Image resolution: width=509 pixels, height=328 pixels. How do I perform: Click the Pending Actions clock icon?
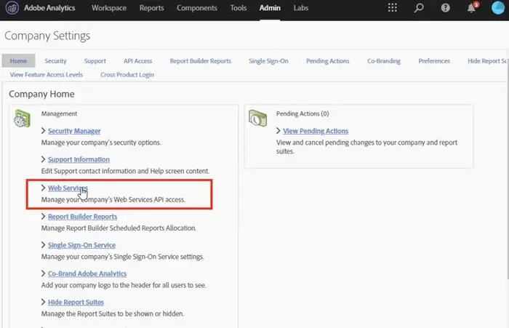[x=257, y=118]
